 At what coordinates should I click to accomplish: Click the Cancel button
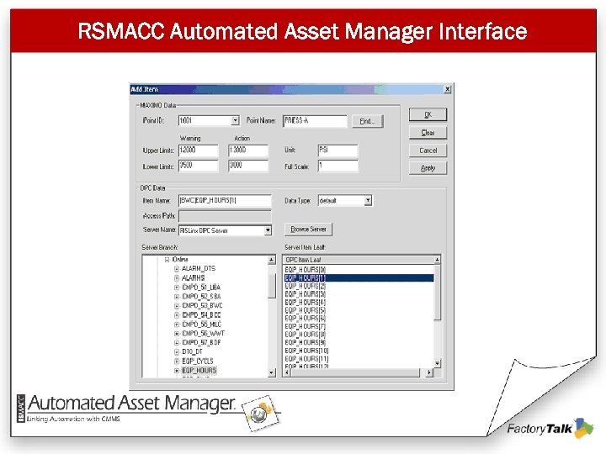(428, 150)
